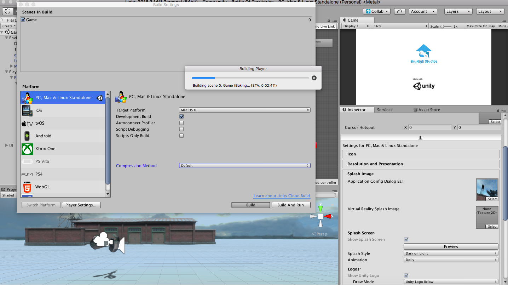The height and width of the screenshot is (285, 508).
Task: Enable Script Debugging
Action: [x=181, y=129]
